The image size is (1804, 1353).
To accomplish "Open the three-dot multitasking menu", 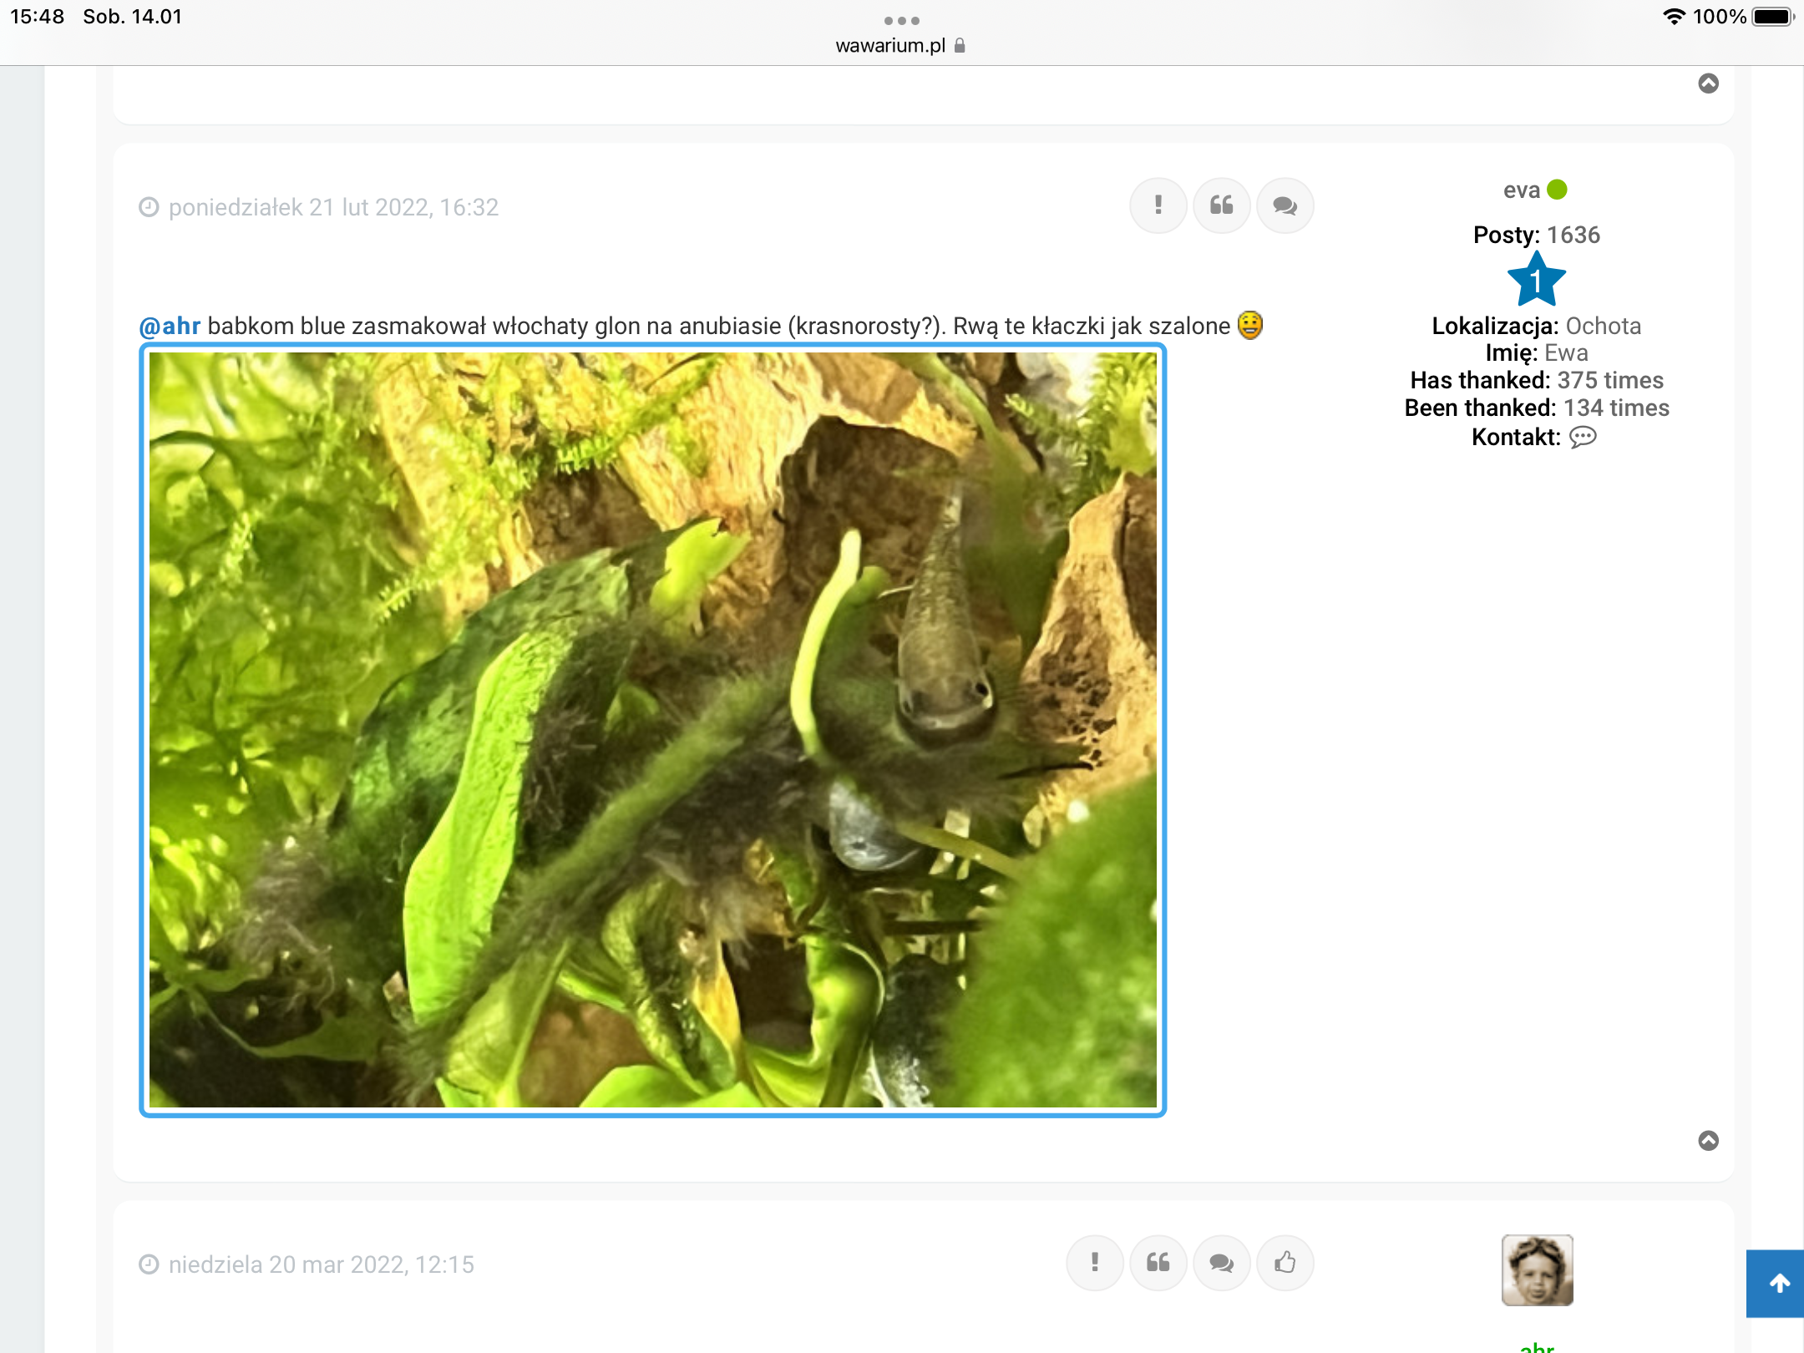I will click(901, 20).
